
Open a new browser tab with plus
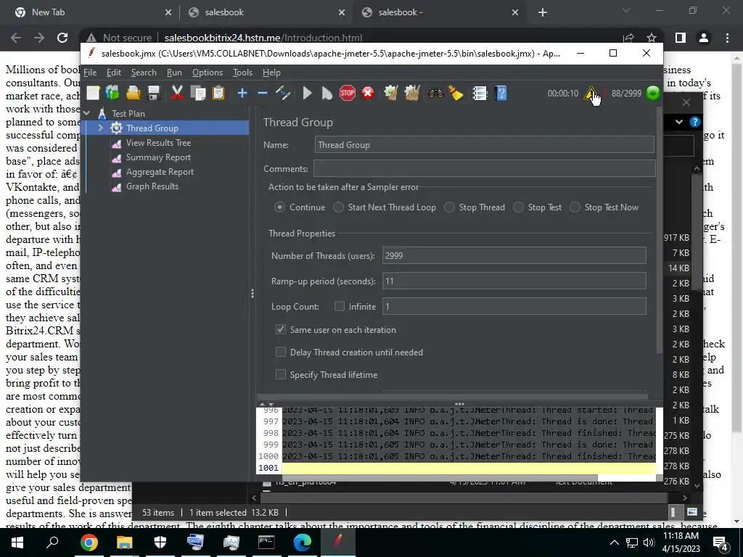click(x=543, y=13)
